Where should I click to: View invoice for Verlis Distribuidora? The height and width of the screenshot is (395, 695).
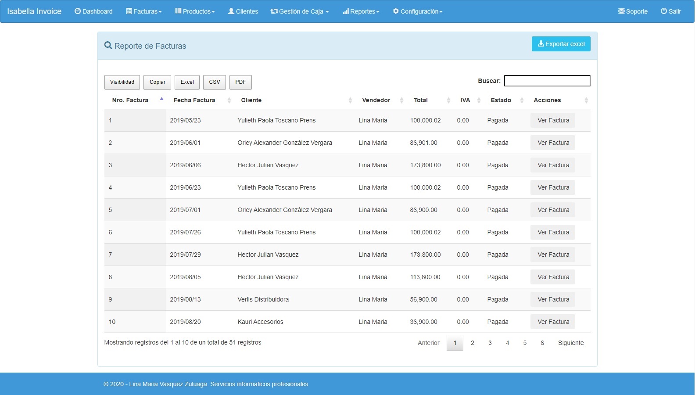pos(553,299)
